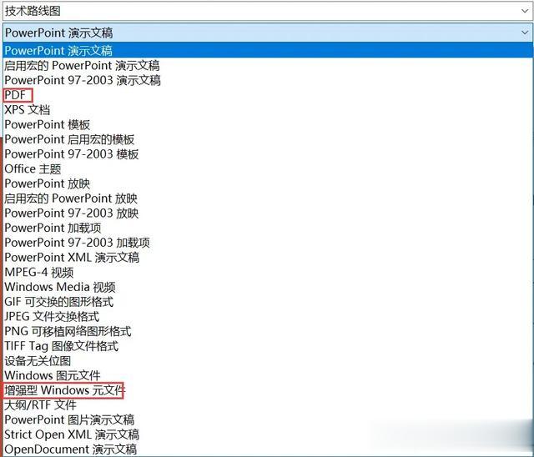Select 'PowerPoint 97-2003 演示文稿' format
Screen dimensions: 534x457
tap(268, 80)
